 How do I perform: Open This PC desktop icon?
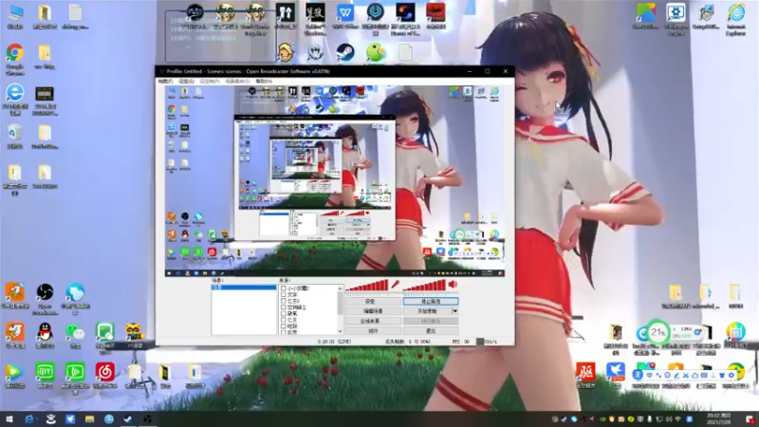tap(15, 12)
